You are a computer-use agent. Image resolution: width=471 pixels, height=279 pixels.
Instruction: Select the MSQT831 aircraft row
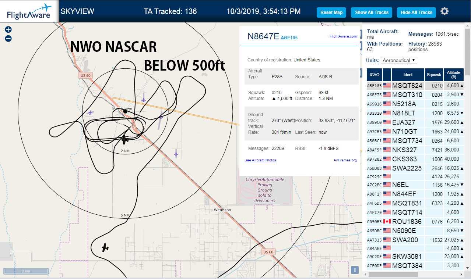click(x=415, y=203)
